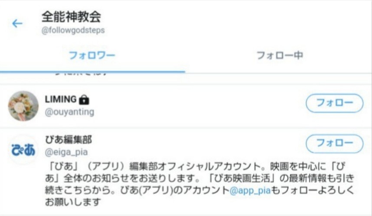Follow the ぴあ編集部 account
The height and width of the screenshot is (216, 372).
[335, 144]
